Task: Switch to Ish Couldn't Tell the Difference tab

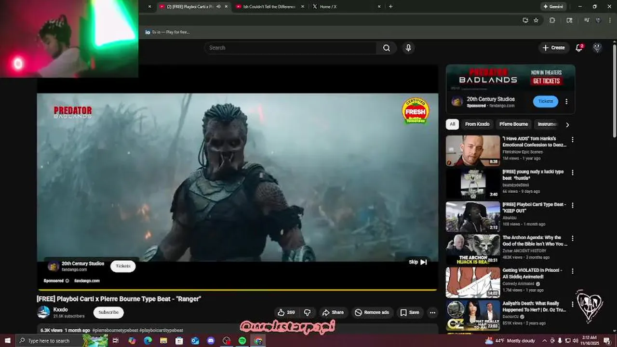Action: pos(269,7)
